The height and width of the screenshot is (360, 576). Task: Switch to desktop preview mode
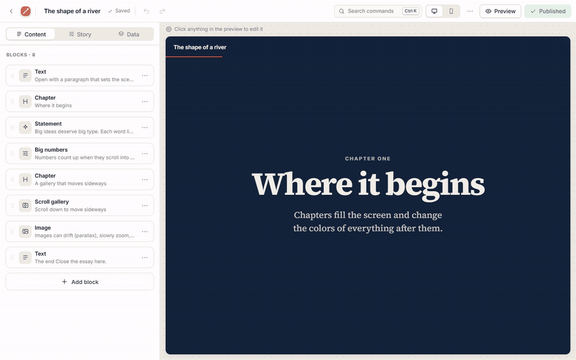434,11
